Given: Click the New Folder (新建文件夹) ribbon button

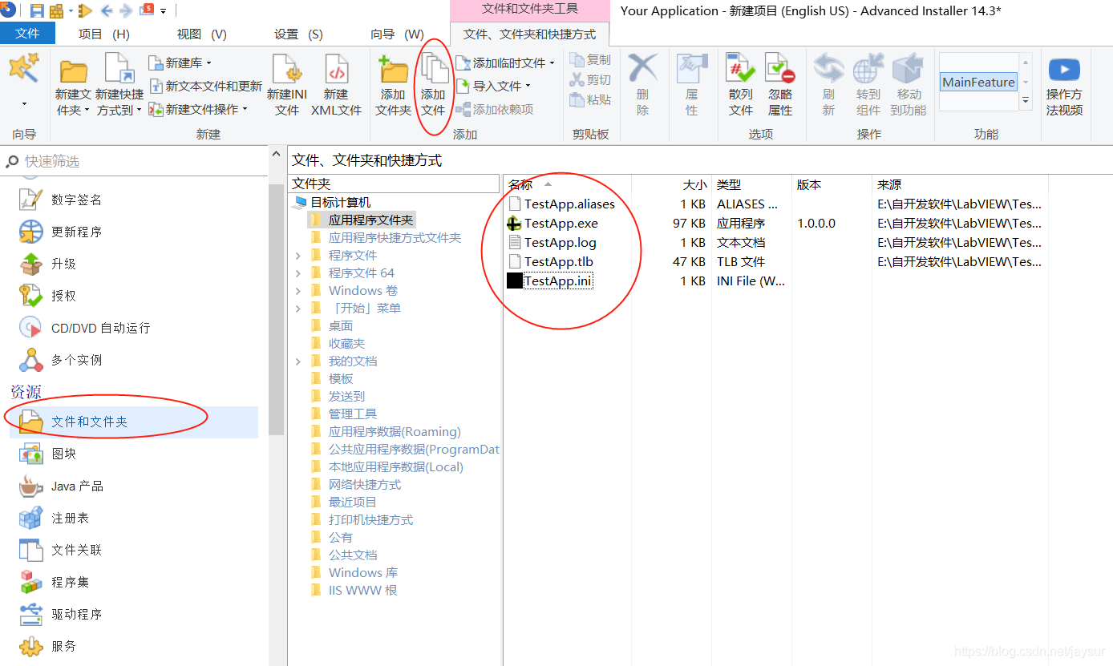Looking at the screenshot, I should tap(74, 85).
